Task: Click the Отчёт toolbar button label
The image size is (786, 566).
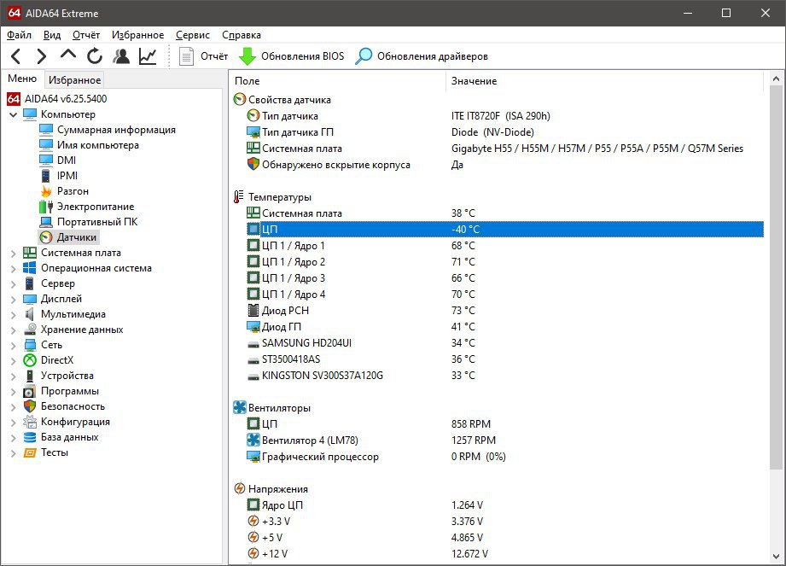Action: (214, 56)
